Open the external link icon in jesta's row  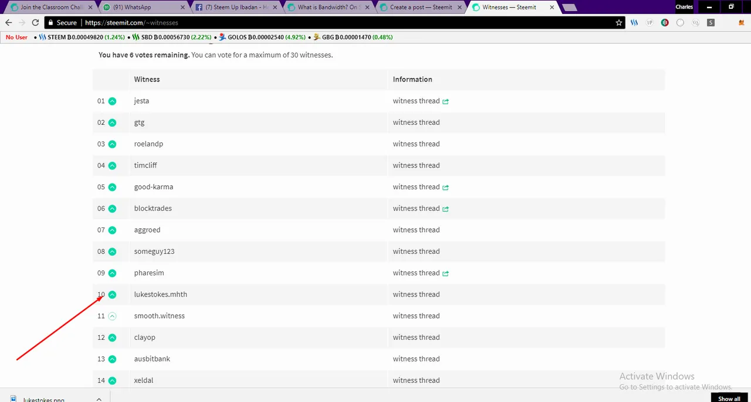tap(446, 101)
